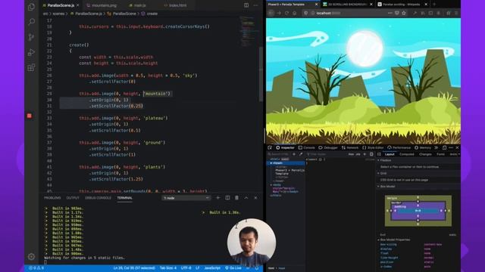485x272 pixels.
Task: Collapse the Box Model section
Action: pyautogui.click(x=378, y=187)
